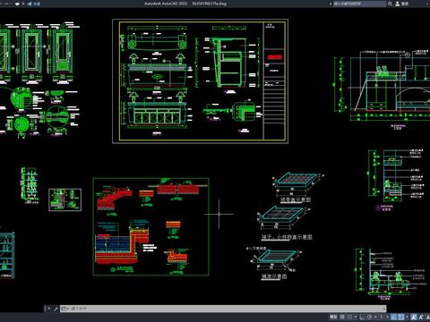Click the share button in quick access toolbar
The height and width of the screenshot is (322, 430).
pos(34,4)
